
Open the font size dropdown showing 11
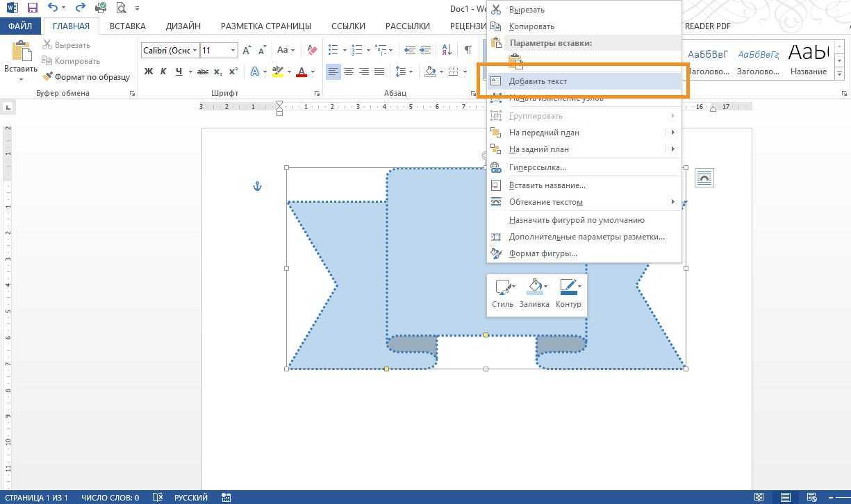[233, 50]
